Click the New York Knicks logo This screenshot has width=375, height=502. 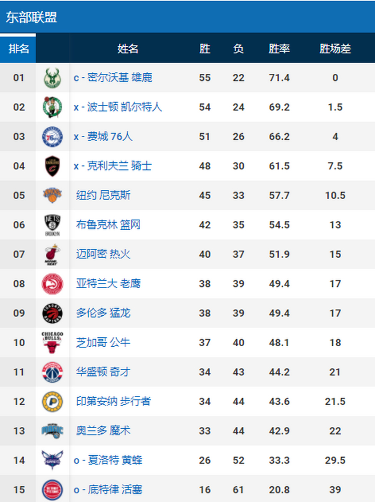tap(53, 195)
